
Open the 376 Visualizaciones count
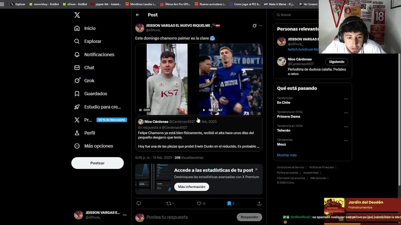[189, 158]
